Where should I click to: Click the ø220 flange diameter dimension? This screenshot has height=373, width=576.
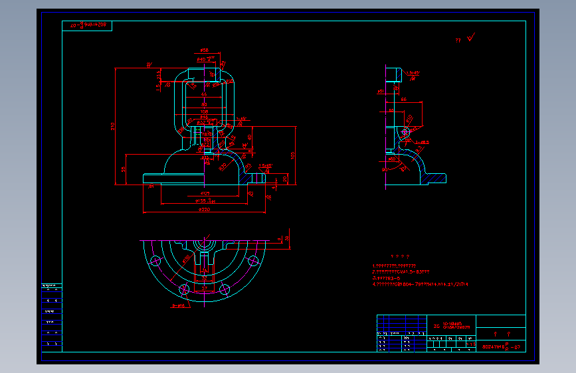[x=204, y=210]
